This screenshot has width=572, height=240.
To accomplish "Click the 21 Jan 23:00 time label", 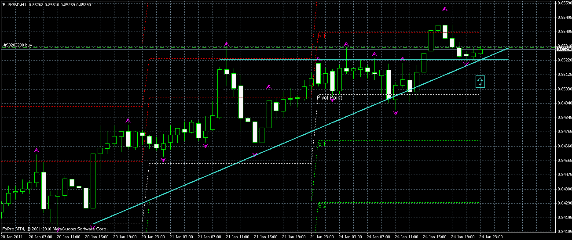I will 322,237.
